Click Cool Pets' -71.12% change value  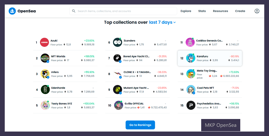click(234, 88)
